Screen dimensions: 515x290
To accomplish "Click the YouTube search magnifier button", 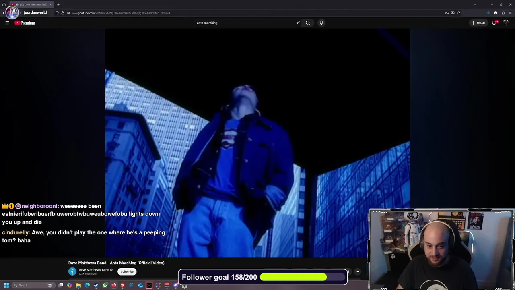I will tap(308, 23).
